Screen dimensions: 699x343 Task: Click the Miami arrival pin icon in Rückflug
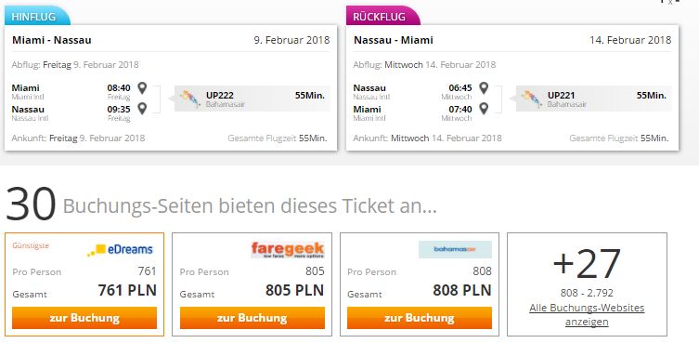(x=484, y=109)
